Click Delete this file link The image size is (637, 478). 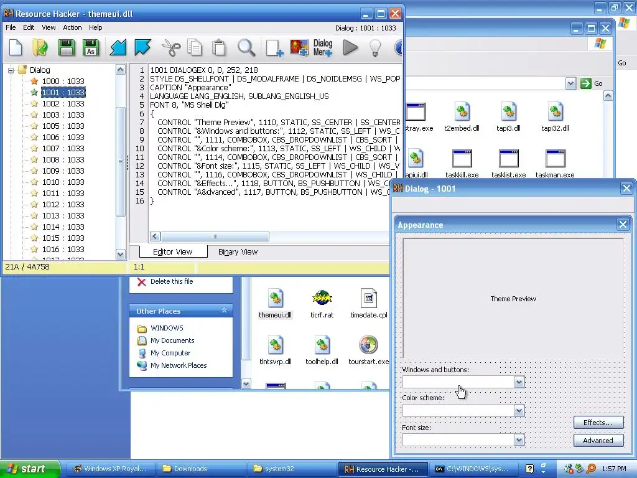click(172, 281)
